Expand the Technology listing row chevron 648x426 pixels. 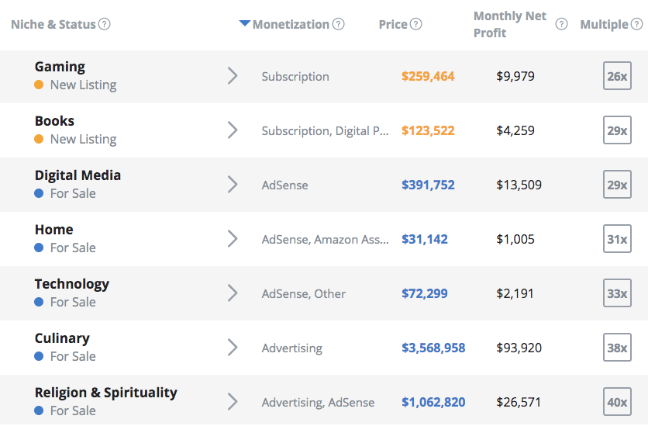[x=232, y=293]
